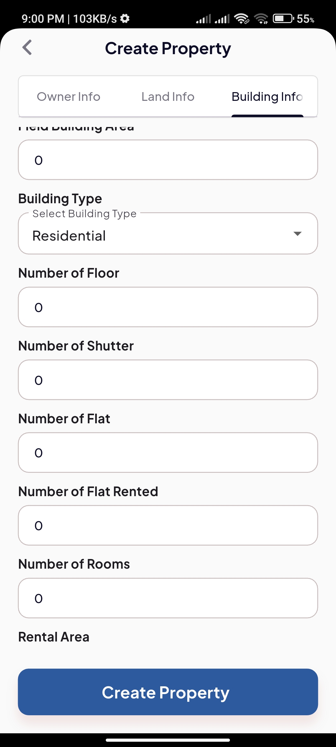Tap the first Wi-Fi status icon

tap(241, 19)
